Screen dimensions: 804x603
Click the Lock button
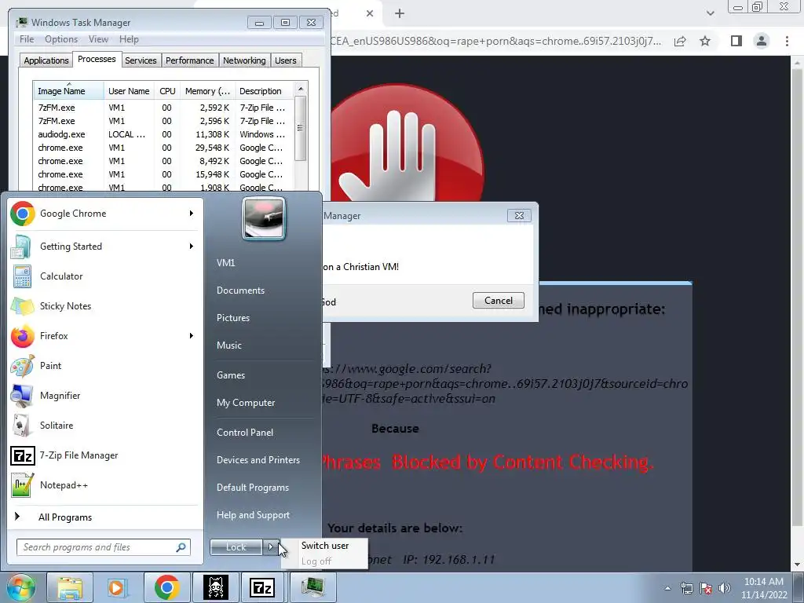pyautogui.click(x=236, y=547)
